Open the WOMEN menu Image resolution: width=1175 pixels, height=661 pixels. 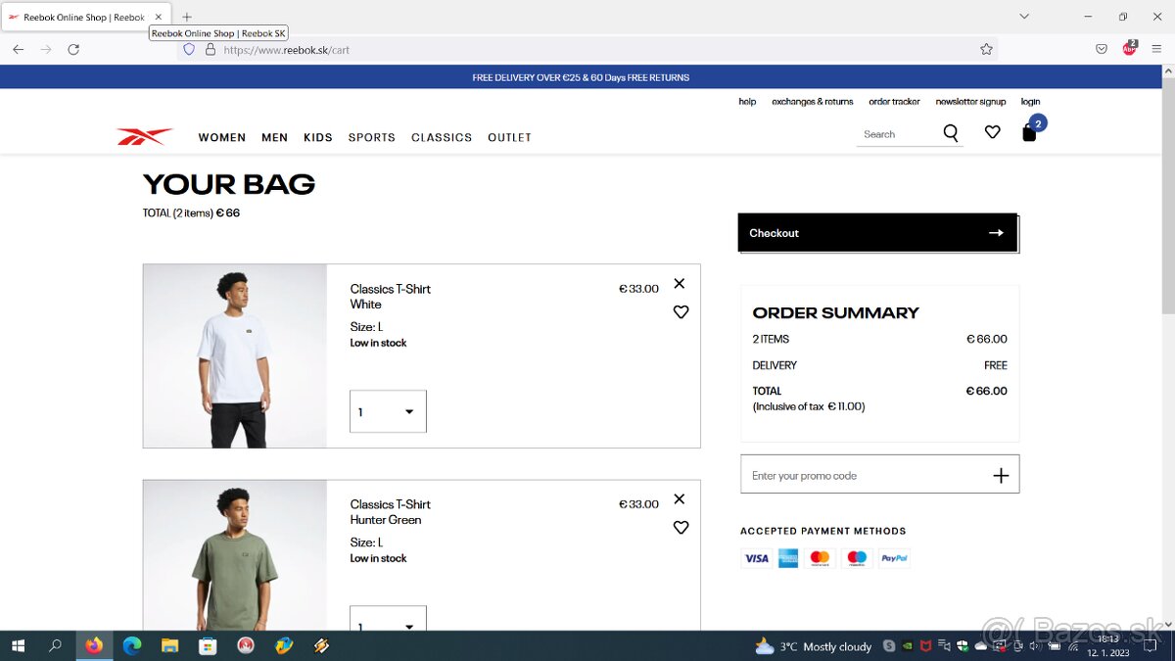[222, 138]
